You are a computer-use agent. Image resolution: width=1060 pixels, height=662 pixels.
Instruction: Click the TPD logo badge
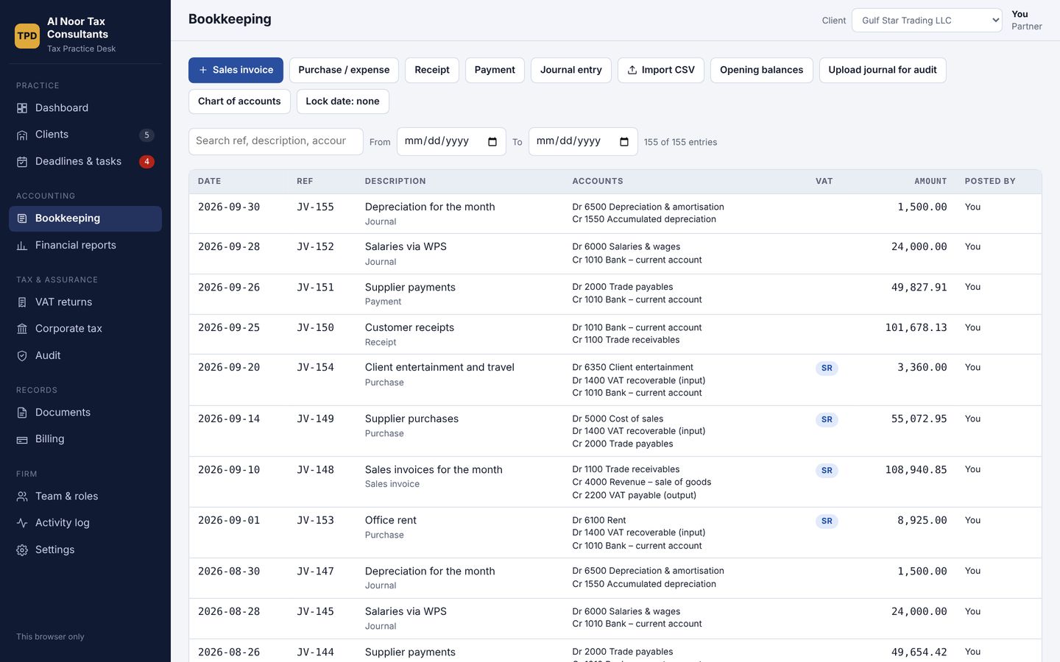27,35
